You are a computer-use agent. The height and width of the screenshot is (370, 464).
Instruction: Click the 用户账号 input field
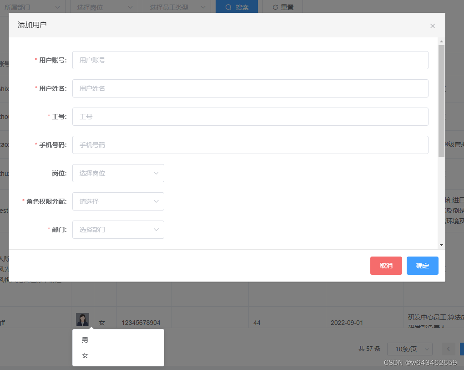point(250,60)
